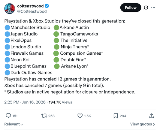Open View quotes link
This screenshot has height=130, width=160.
[x=143, y=124]
